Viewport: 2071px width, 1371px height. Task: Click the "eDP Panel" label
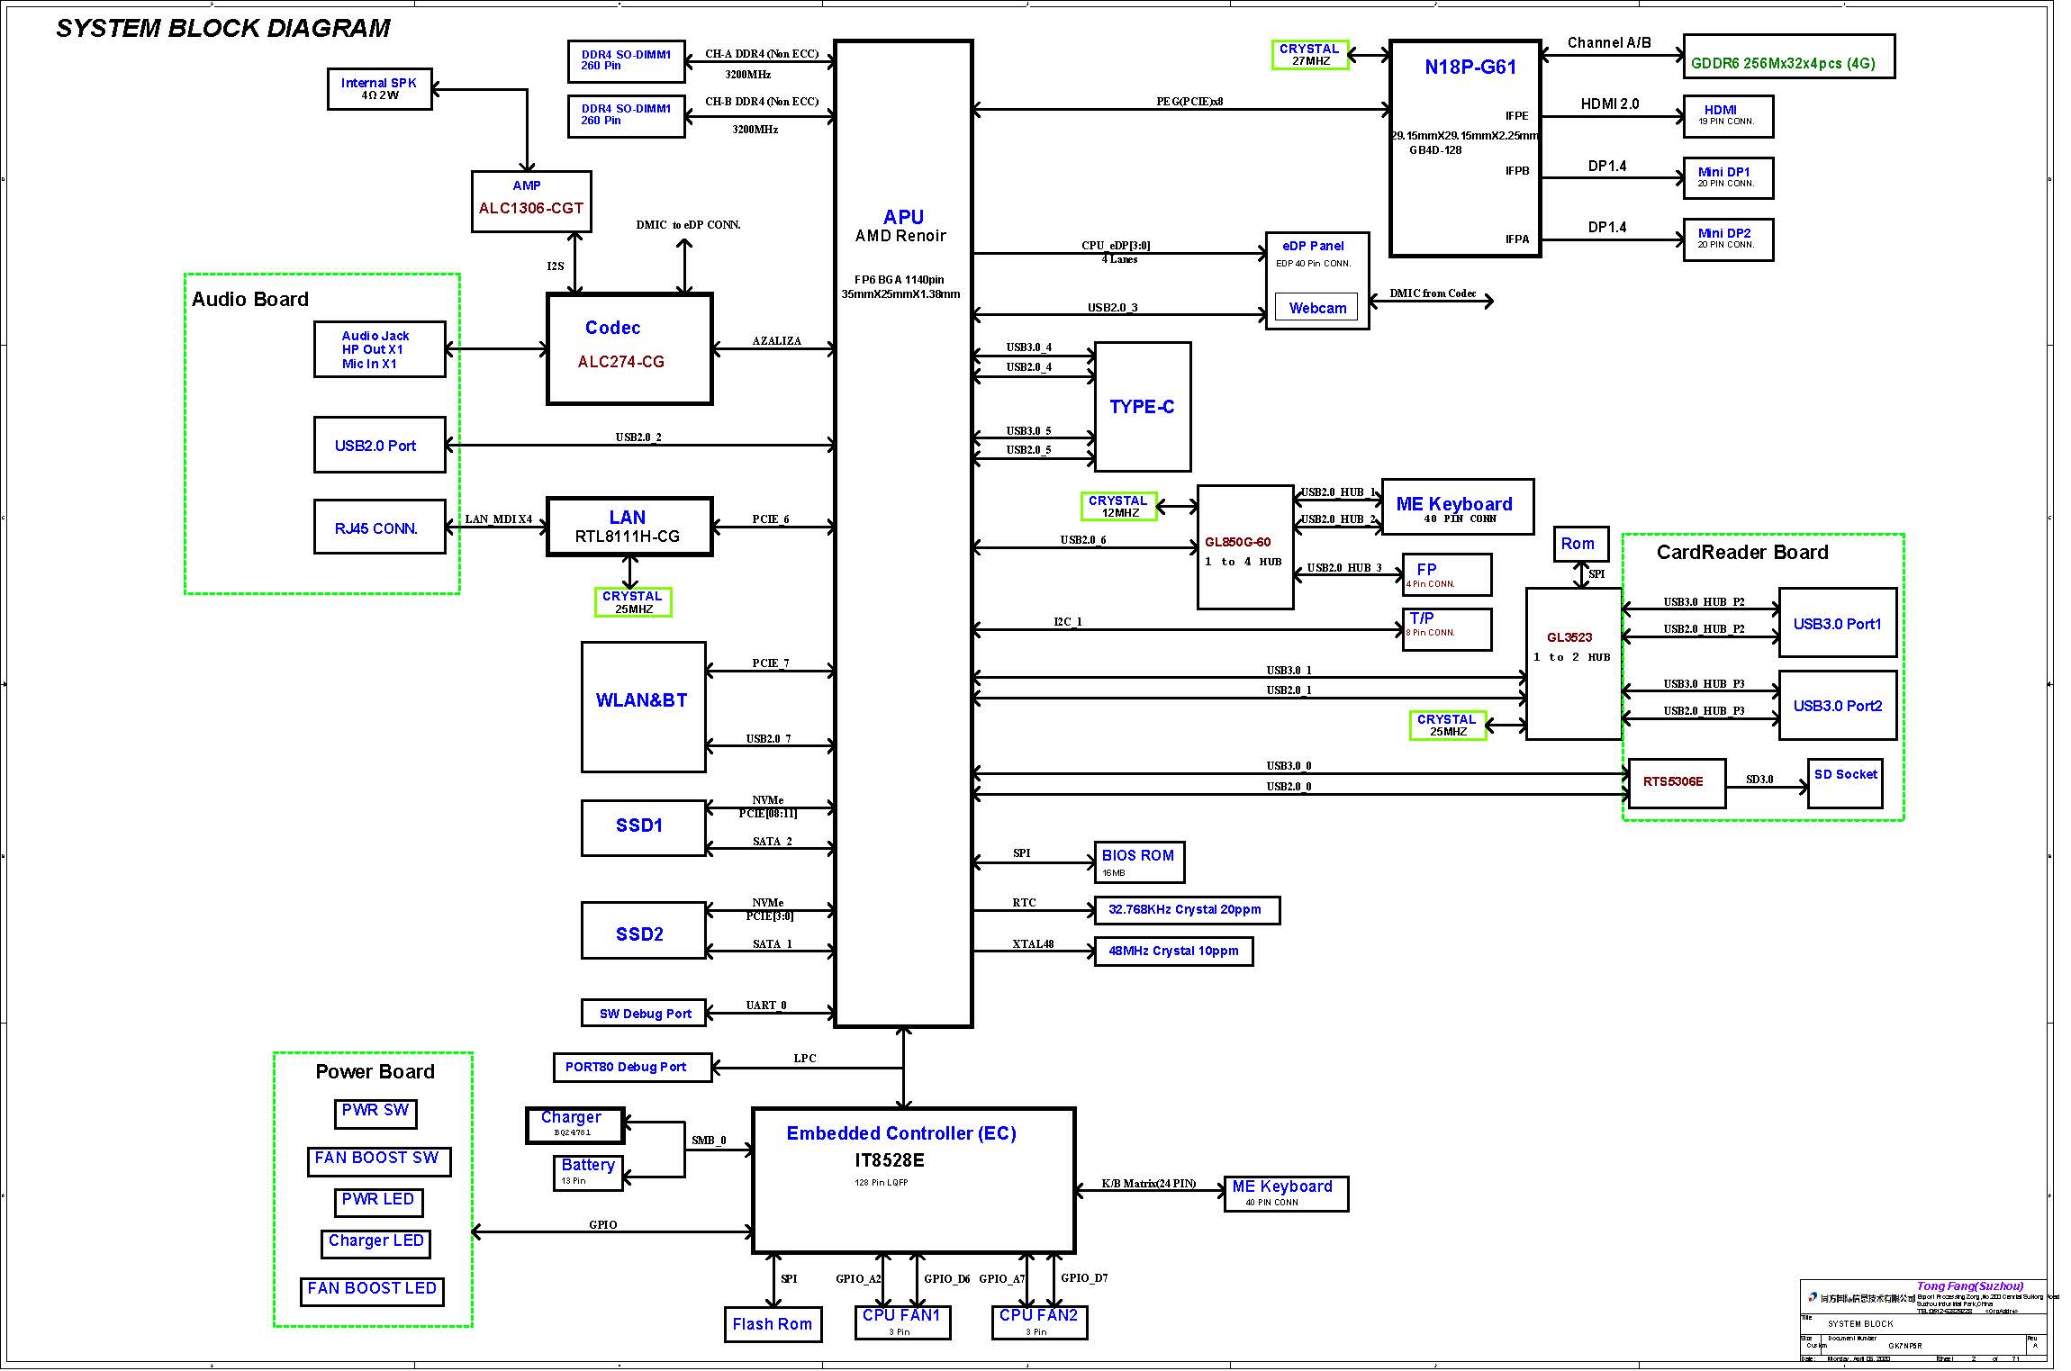point(1313,246)
